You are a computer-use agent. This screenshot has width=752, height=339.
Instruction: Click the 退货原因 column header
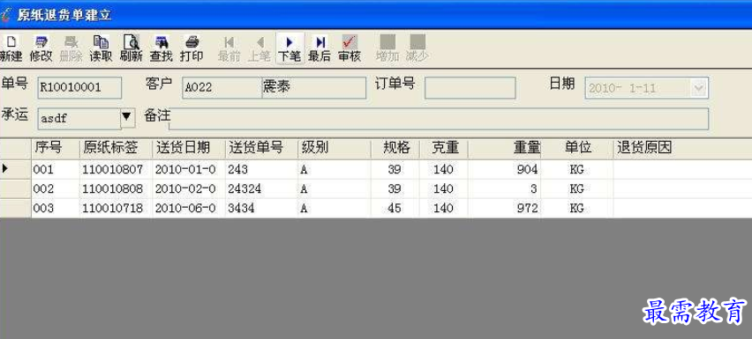coord(683,148)
